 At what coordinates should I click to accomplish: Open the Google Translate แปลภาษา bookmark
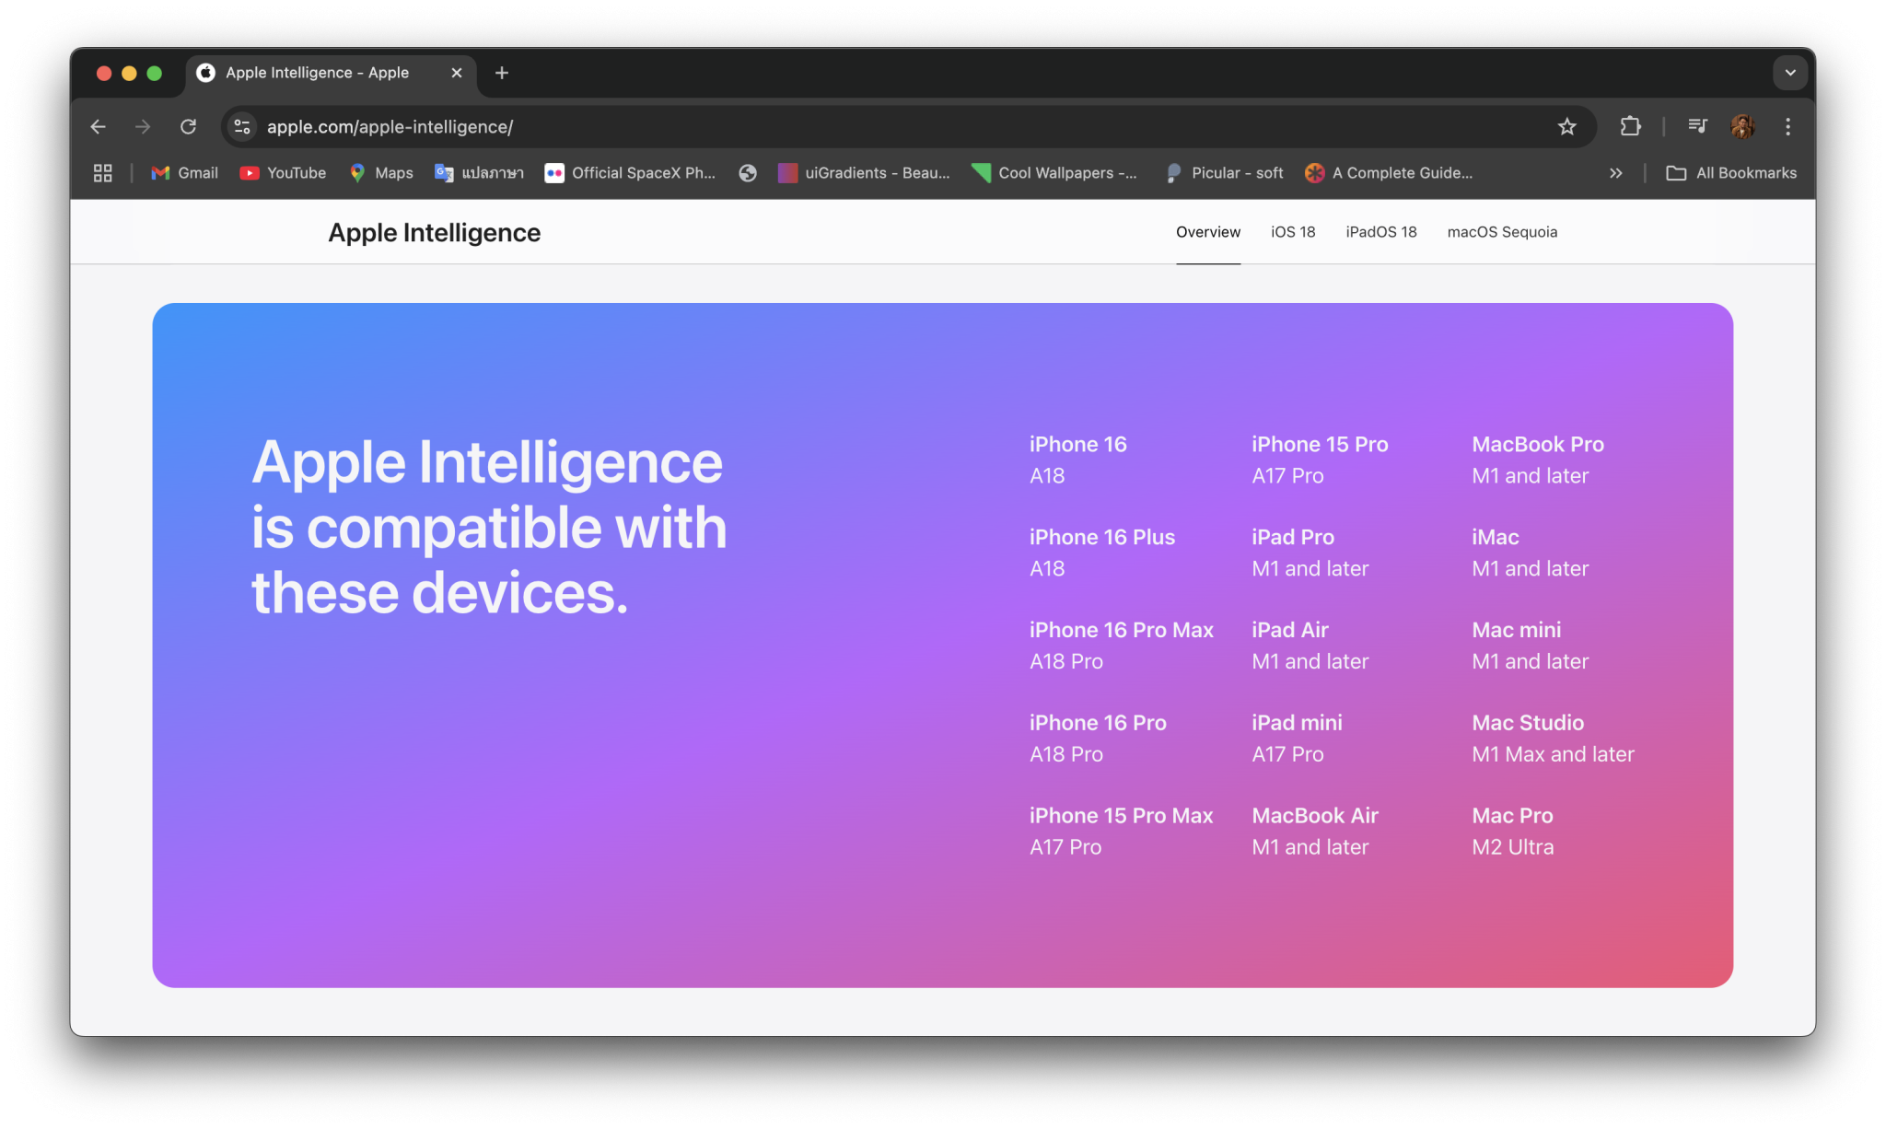click(479, 173)
